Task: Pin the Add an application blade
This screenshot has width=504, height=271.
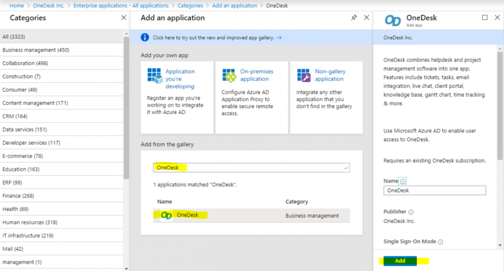Action: tap(354, 18)
